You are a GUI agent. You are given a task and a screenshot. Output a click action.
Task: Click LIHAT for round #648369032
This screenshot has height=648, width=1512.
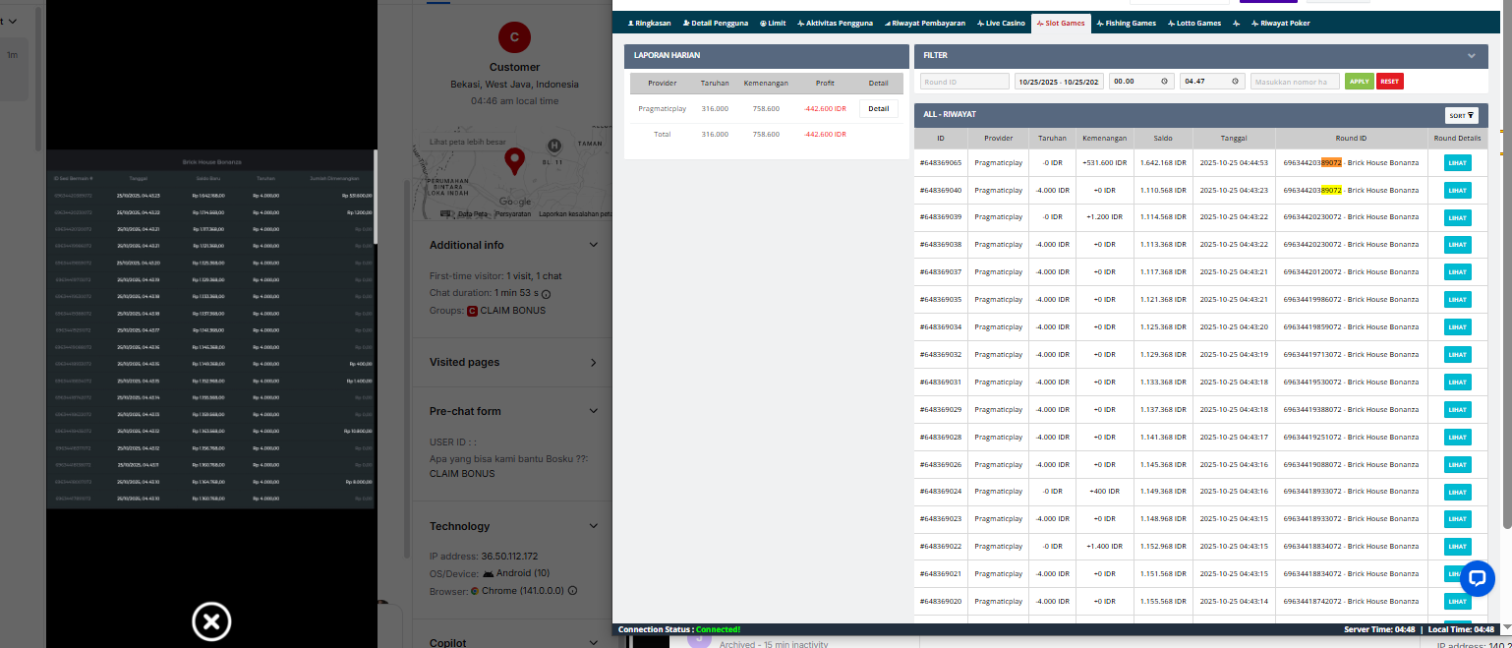pyautogui.click(x=1457, y=355)
